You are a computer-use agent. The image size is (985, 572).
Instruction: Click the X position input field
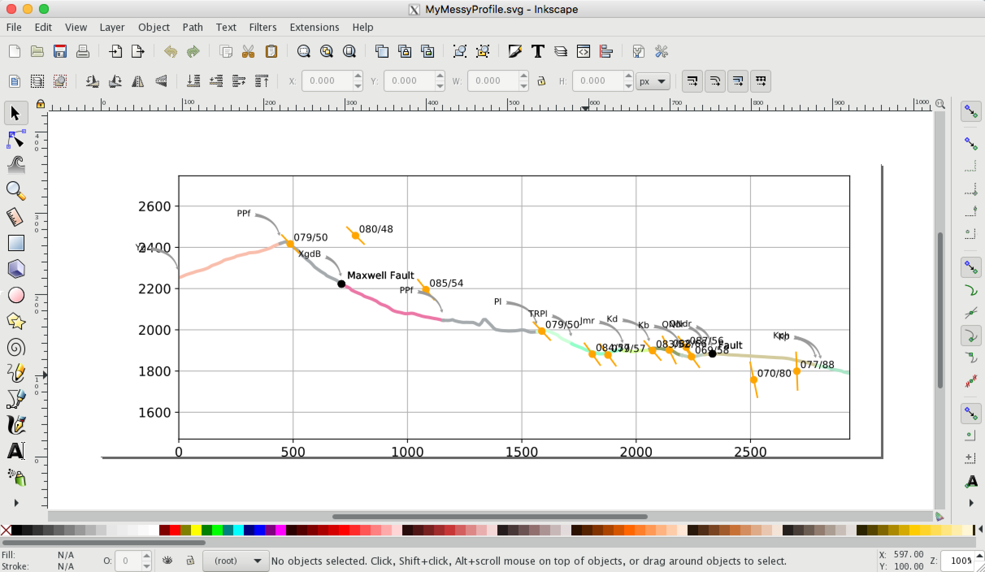coord(327,81)
